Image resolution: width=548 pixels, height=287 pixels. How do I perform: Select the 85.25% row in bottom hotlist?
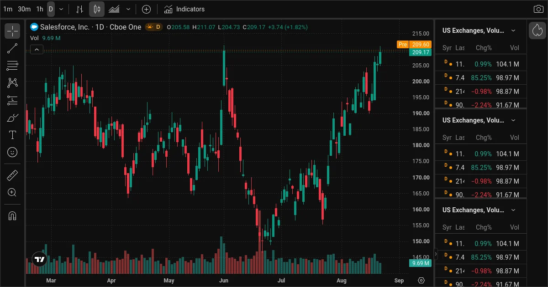coord(481,257)
